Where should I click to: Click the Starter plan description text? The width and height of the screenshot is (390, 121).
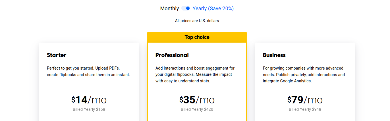click(88, 72)
